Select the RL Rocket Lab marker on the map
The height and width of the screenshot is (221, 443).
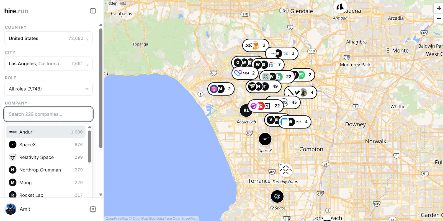[246, 110]
